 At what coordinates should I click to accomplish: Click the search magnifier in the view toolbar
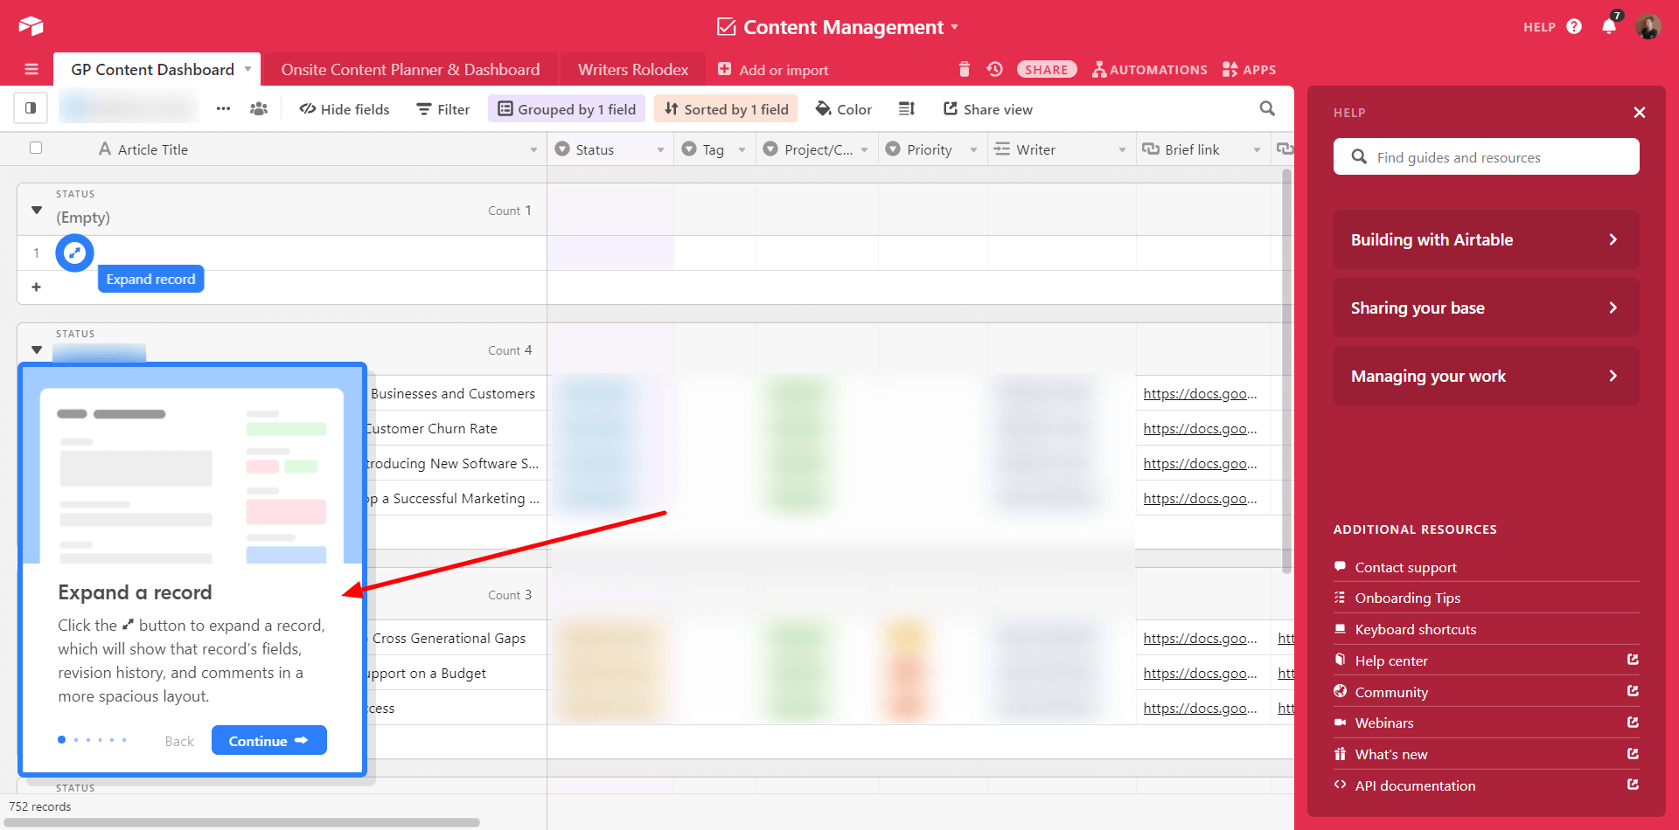tap(1266, 108)
